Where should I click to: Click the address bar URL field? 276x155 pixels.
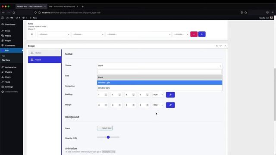(x=71, y=12)
